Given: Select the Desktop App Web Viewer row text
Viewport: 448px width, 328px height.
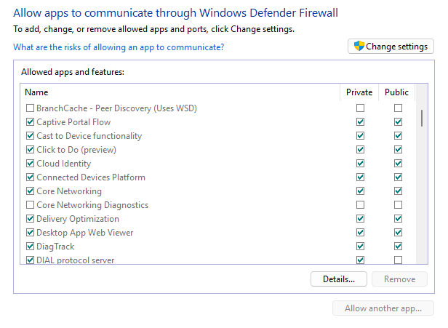Looking at the screenshot, I should point(85,232).
